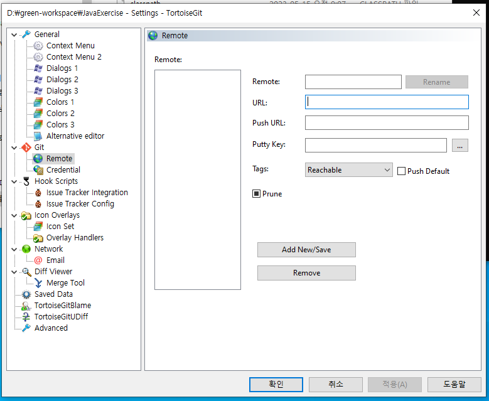Open help with the 도움말 button
Screen dimensions: 489x401
pyautogui.click(x=454, y=384)
